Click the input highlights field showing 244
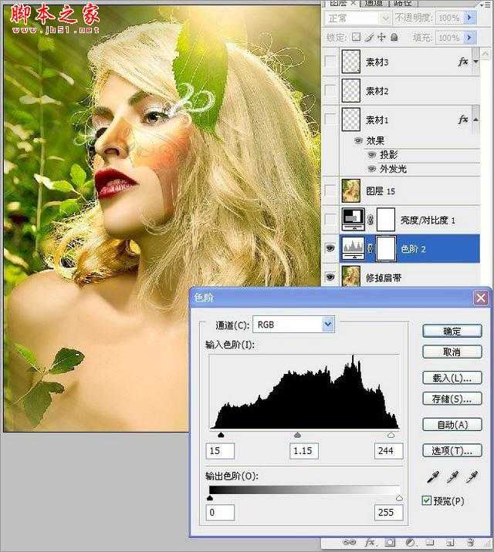The width and height of the screenshot is (494, 552). [x=389, y=450]
